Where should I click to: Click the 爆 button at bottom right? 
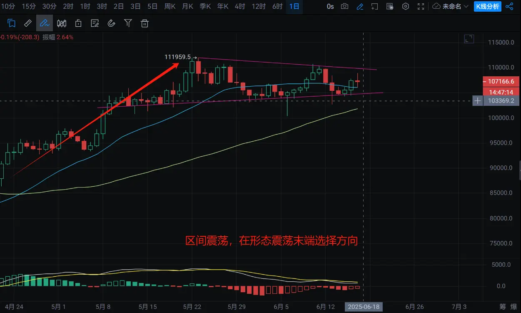click(514, 307)
